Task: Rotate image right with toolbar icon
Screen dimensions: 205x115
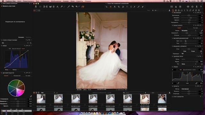Action: point(47,7)
